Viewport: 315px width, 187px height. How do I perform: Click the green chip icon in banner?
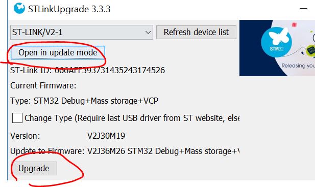(x=311, y=50)
